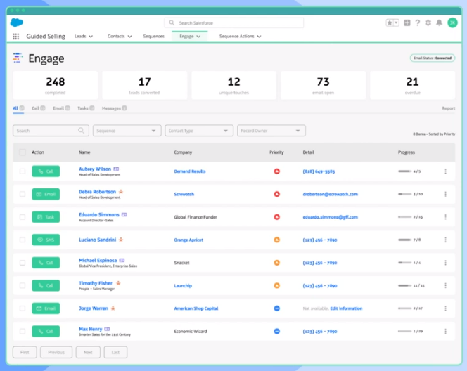Open the Sequence filter dropdown
The height and width of the screenshot is (371, 467).
tap(127, 131)
